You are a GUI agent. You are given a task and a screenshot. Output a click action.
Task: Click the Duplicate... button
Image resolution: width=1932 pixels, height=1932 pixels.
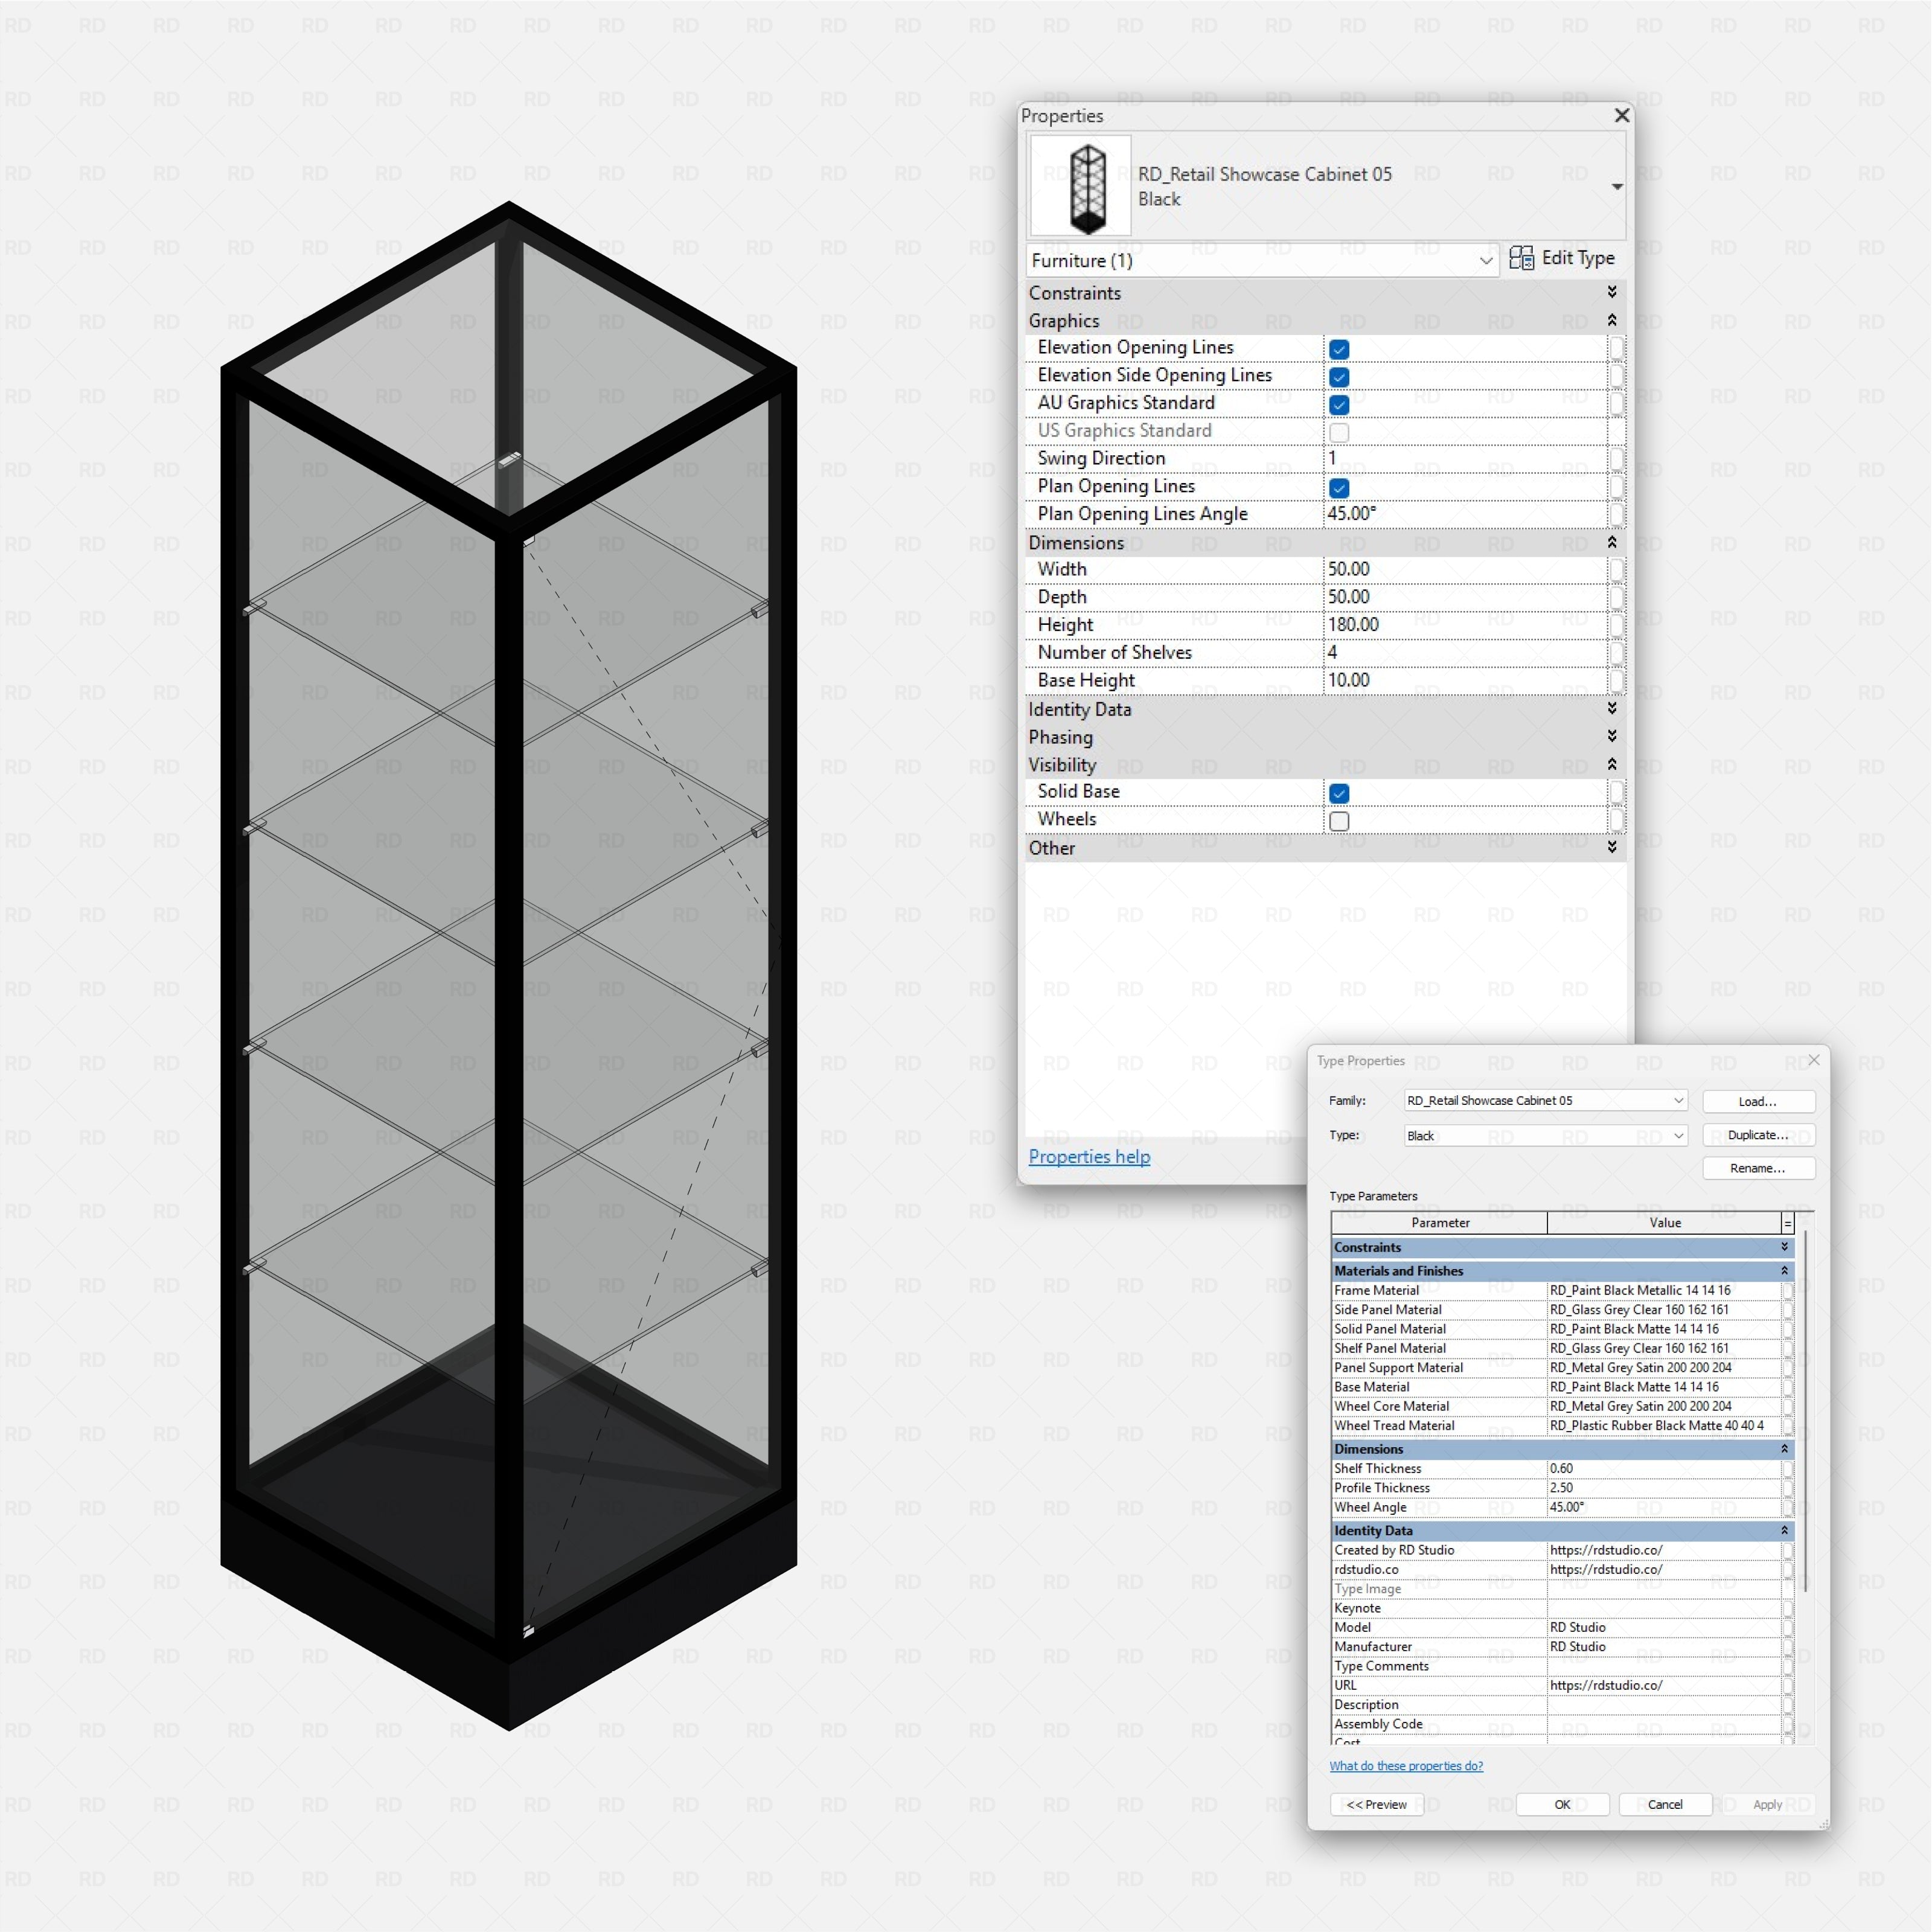[1758, 1135]
